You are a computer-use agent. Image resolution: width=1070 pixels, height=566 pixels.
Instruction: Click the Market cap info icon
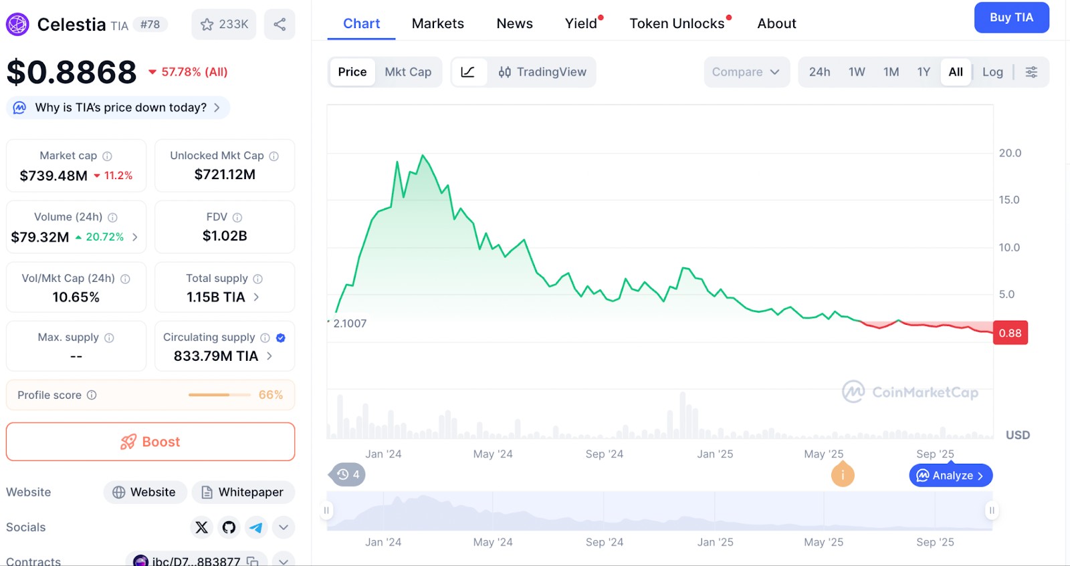click(x=107, y=156)
